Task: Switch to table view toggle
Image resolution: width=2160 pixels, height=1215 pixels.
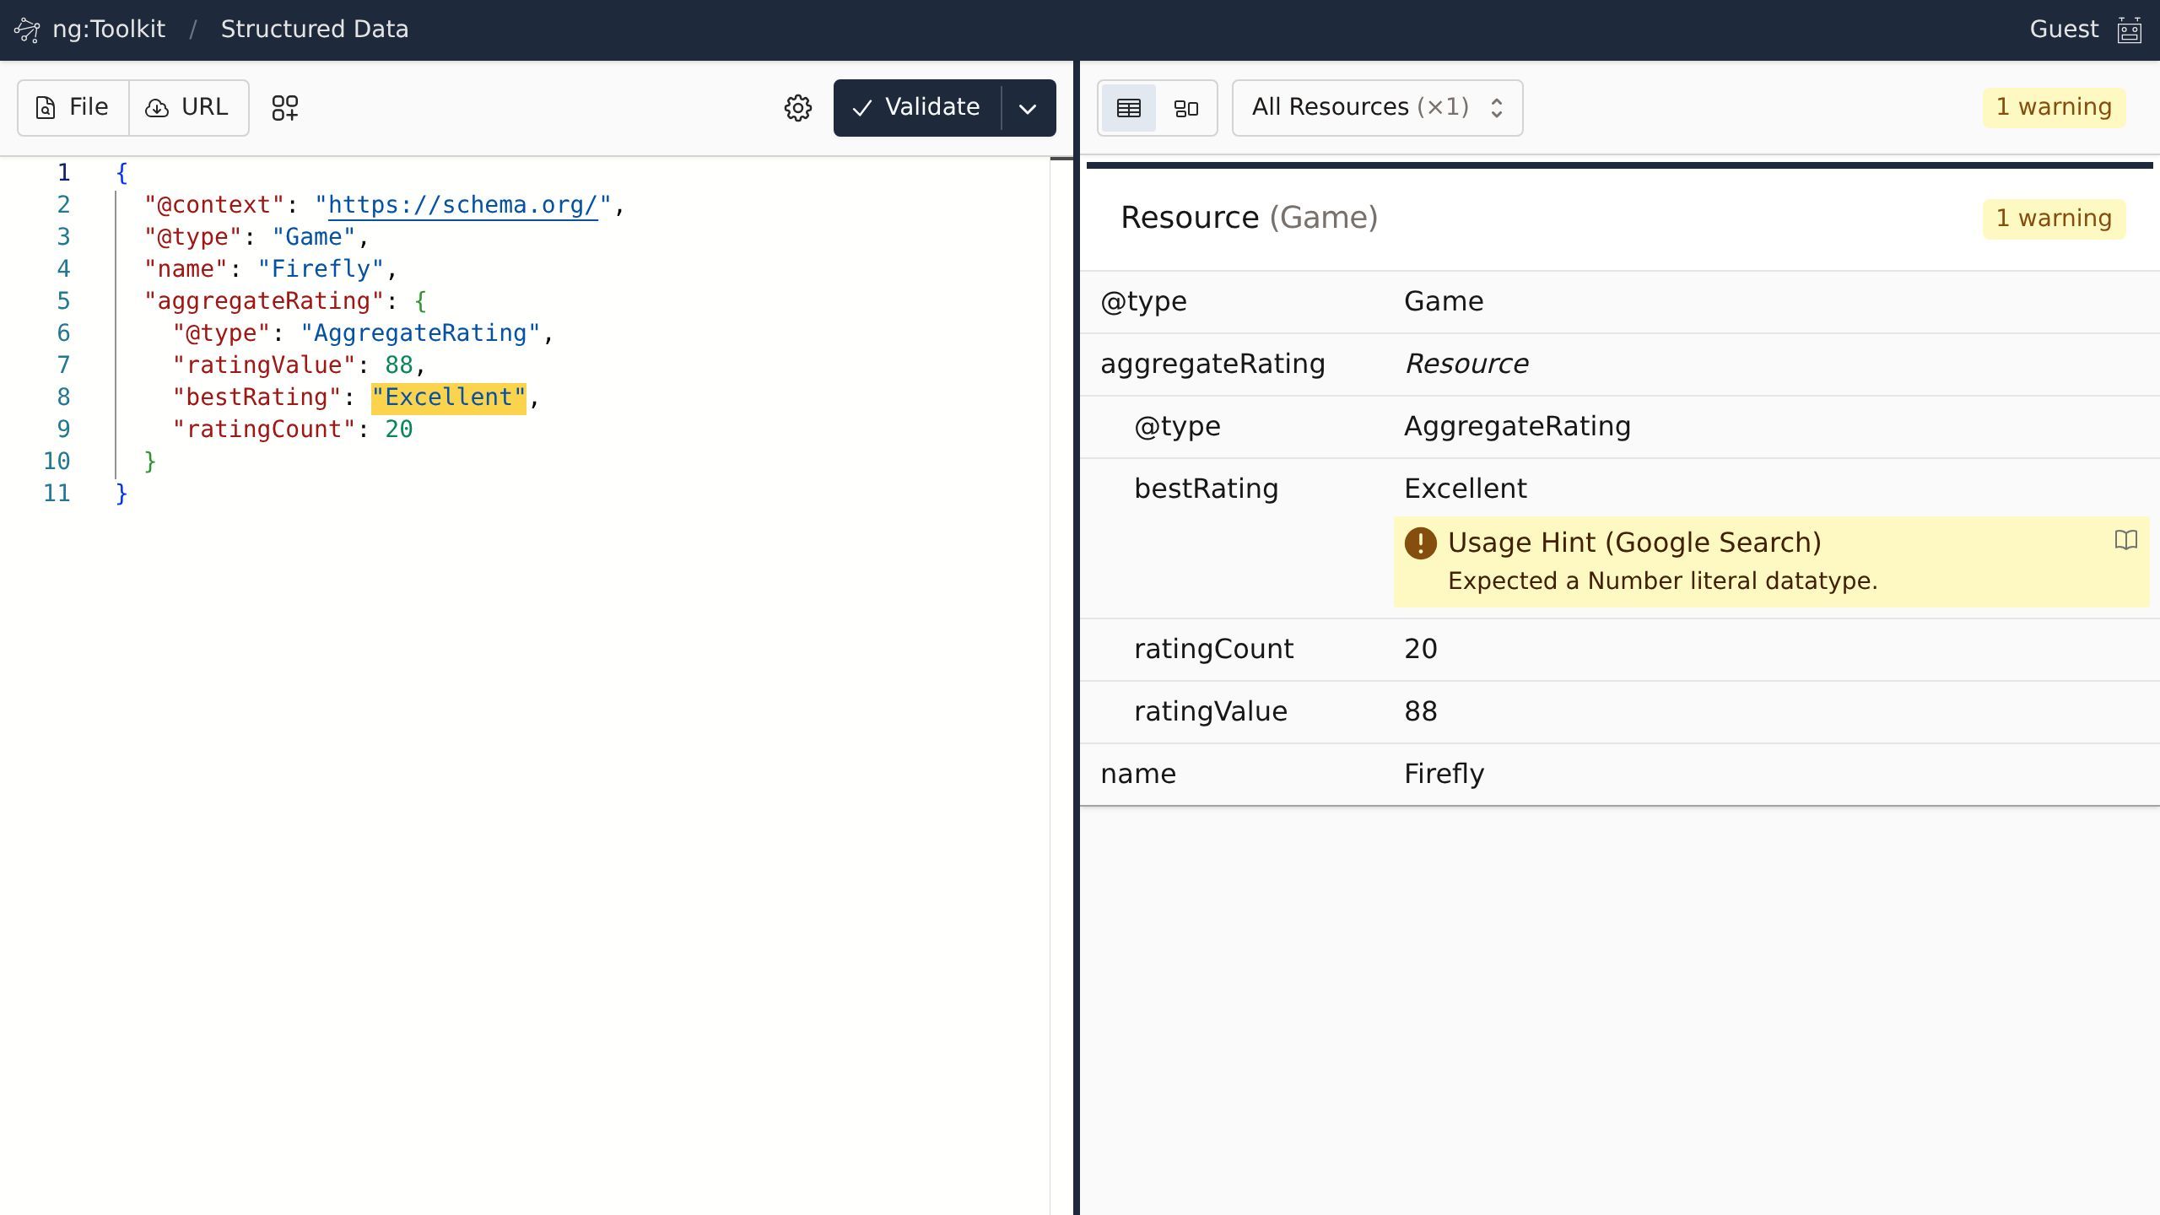Action: pyautogui.click(x=1129, y=108)
